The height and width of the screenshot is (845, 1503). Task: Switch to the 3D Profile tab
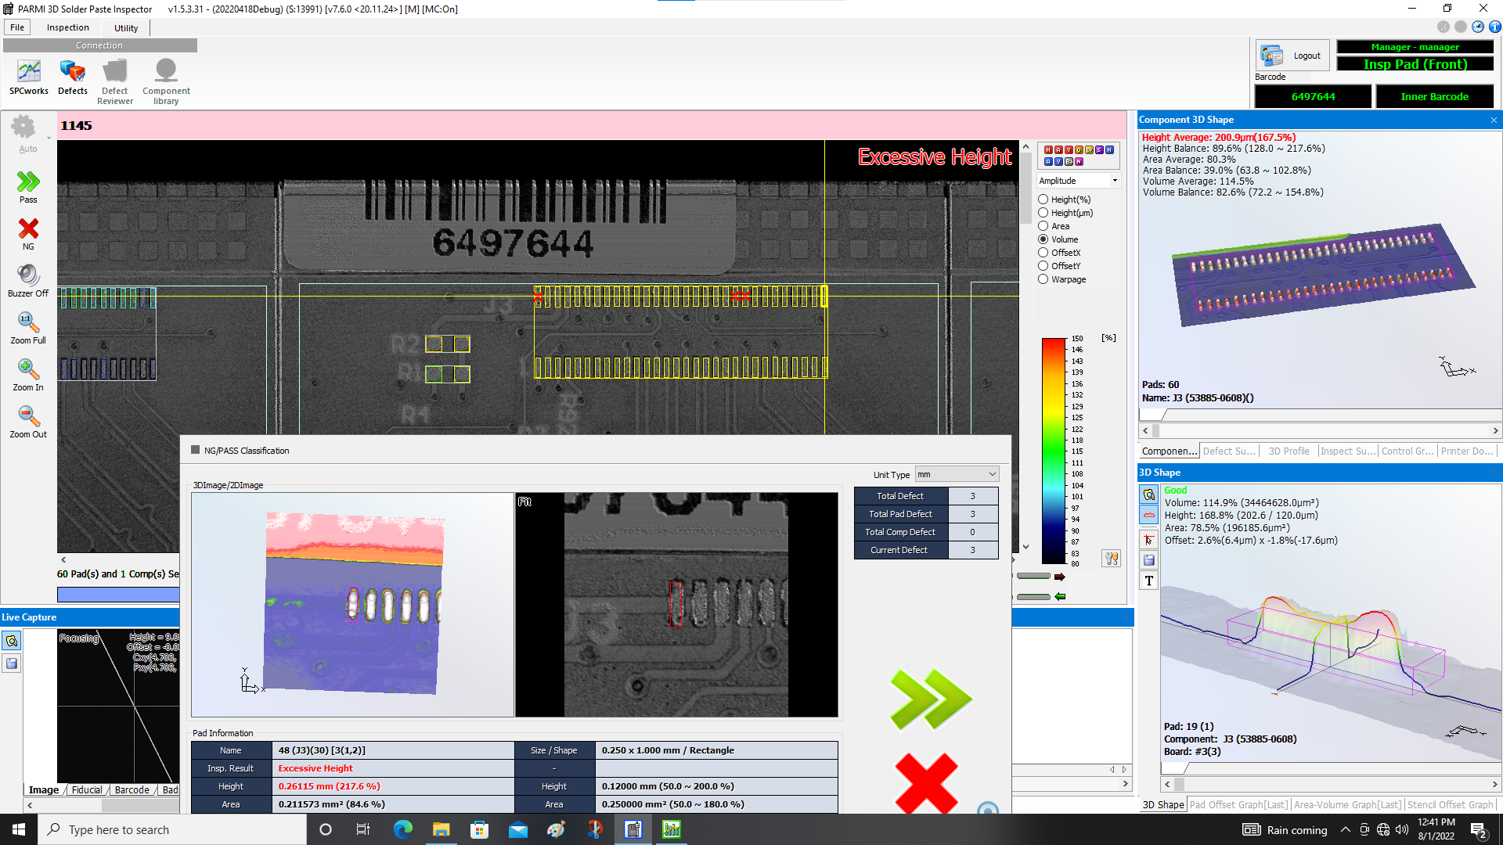click(x=1289, y=451)
